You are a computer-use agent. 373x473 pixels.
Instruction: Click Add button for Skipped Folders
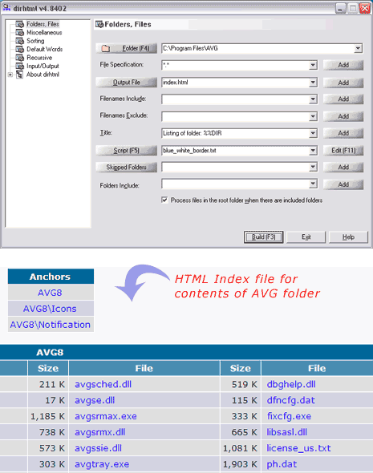coord(343,167)
